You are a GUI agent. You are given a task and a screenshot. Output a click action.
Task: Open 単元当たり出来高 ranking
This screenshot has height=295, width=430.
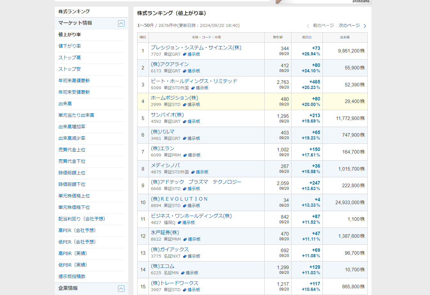pyautogui.click(x=76, y=115)
